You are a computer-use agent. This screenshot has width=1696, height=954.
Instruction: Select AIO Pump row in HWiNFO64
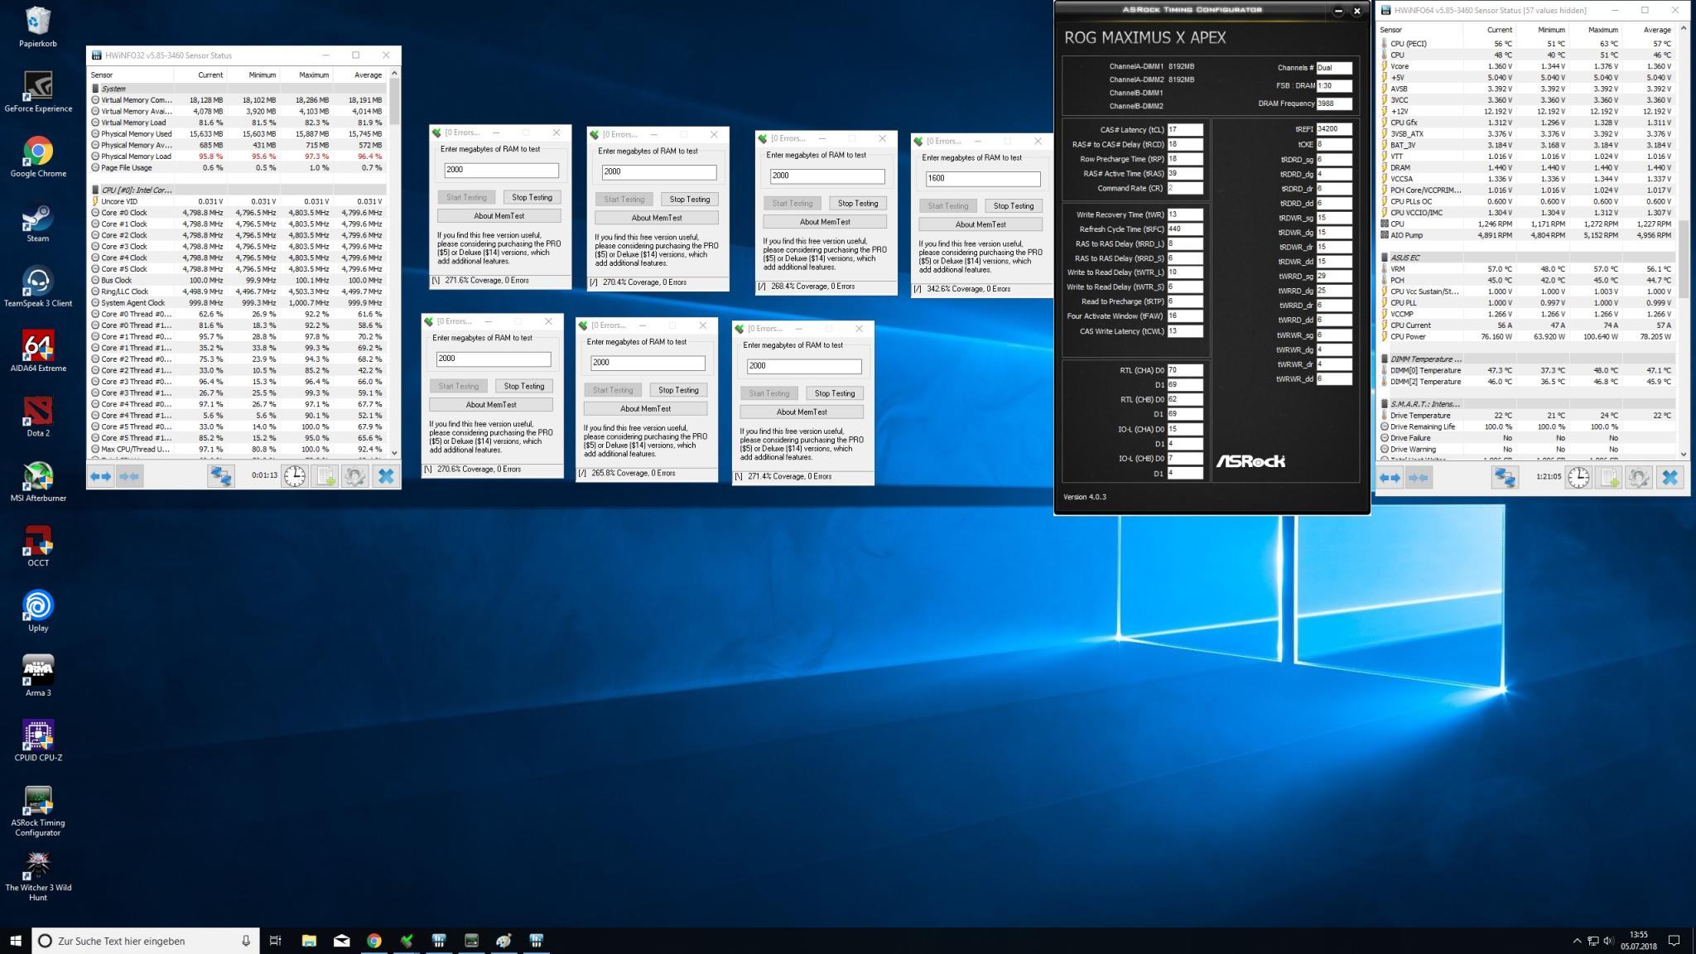tap(1527, 235)
